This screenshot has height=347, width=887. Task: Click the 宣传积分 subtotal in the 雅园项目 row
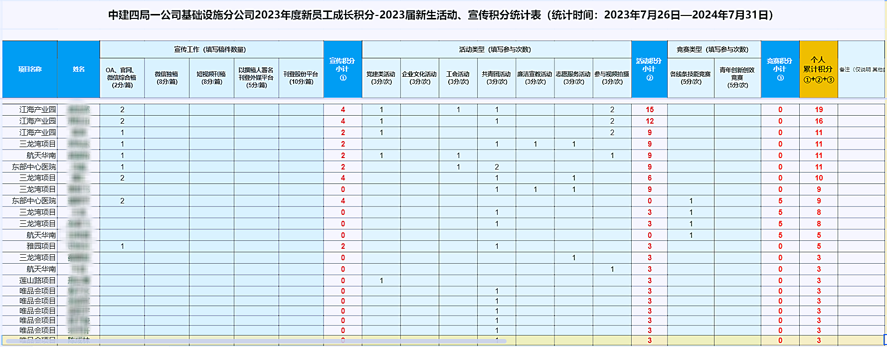coord(343,246)
